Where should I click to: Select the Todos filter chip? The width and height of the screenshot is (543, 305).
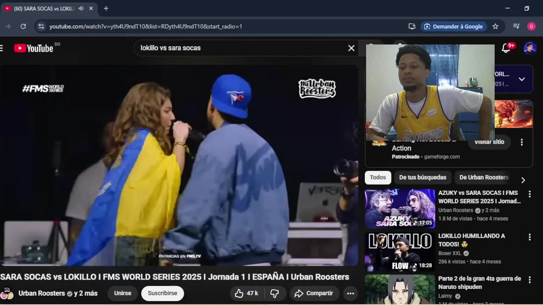pyautogui.click(x=378, y=177)
